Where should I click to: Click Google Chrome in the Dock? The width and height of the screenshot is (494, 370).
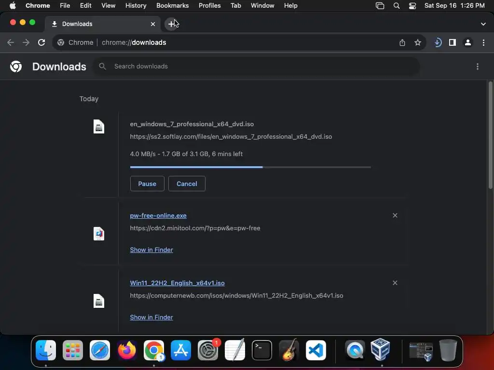[154, 350]
